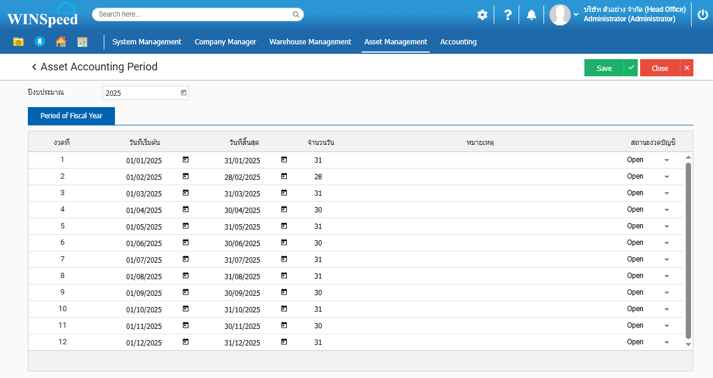Open the fiscal year 2025 picker
Screen dimensions: 713x378
(184, 93)
